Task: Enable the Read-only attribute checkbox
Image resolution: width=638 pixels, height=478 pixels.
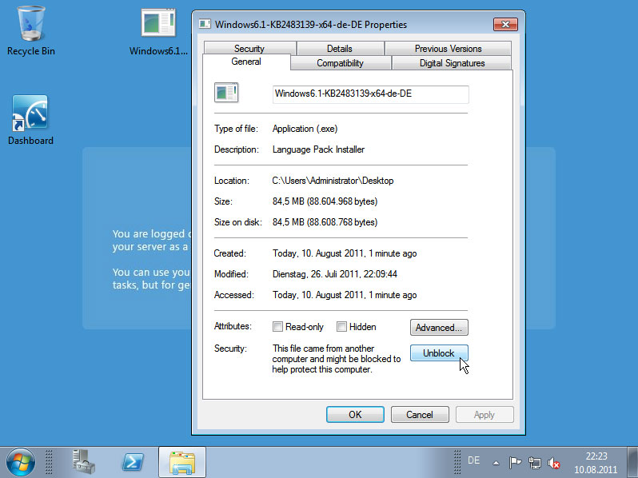Action: click(x=278, y=327)
